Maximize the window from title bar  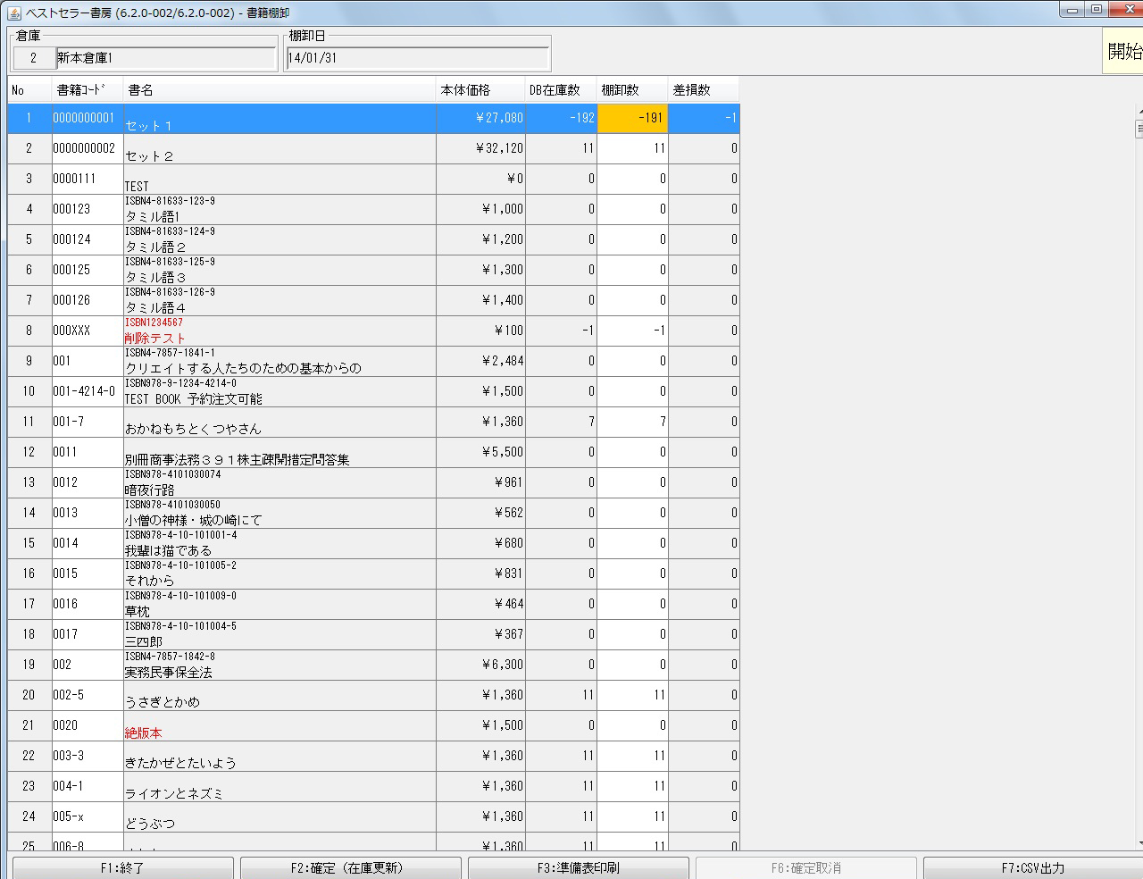[1096, 10]
